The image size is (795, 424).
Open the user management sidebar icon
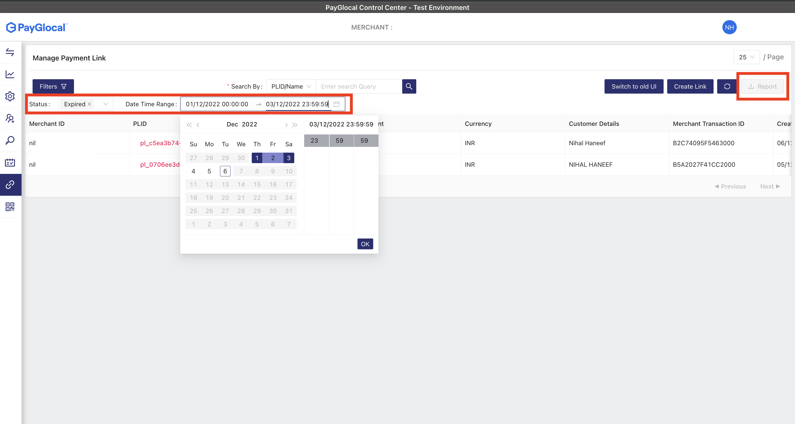pyautogui.click(x=10, y=118)
